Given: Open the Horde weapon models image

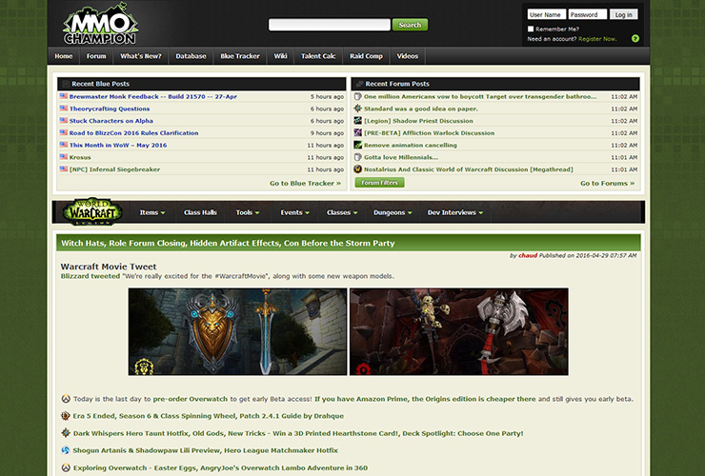Looking at the screenshot, I should pyautogui.click(x=459, y=331).
